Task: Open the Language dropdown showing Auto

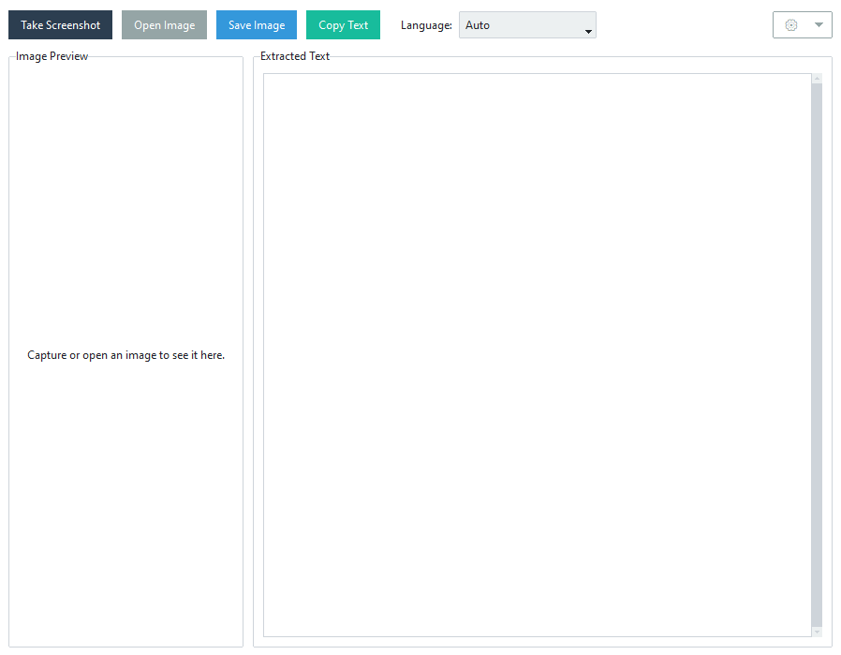Action: [526, 25]
